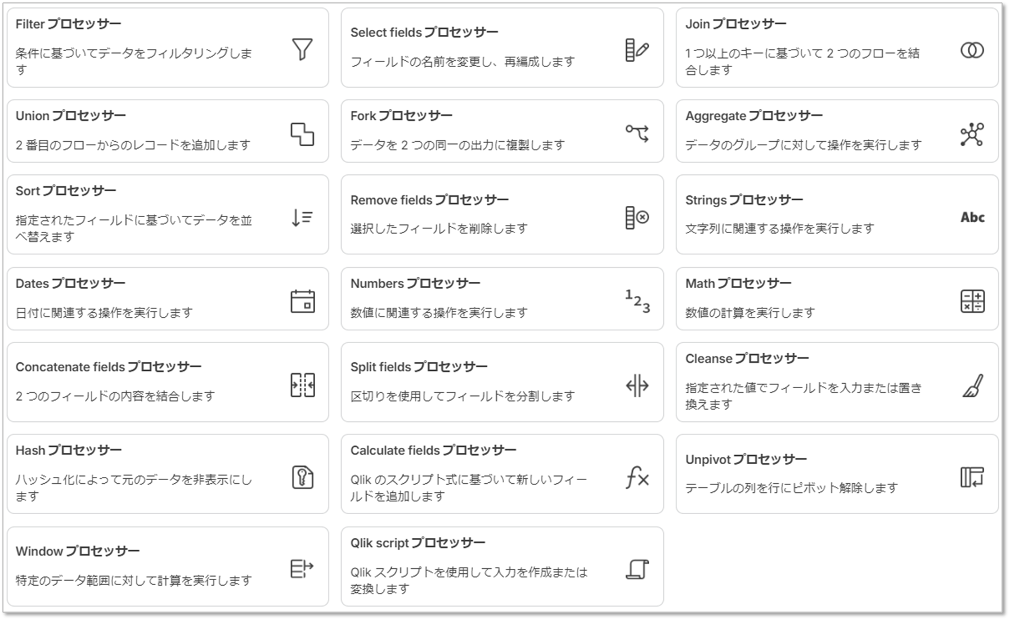
Task: Open the Union プロセッサー card
Action: [168, 131]
